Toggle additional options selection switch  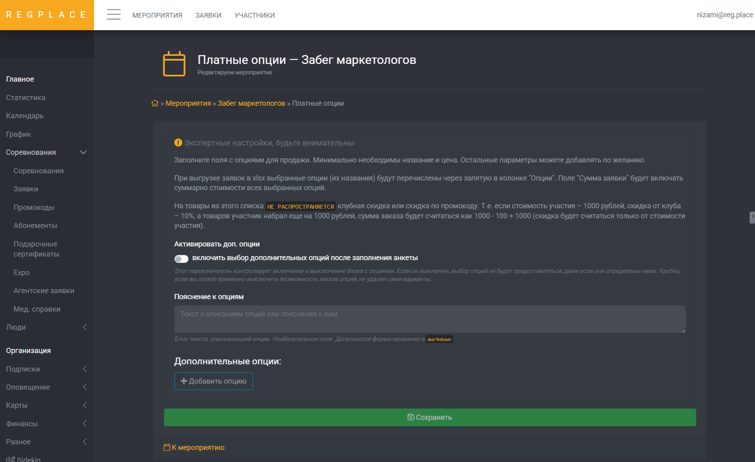(x=181, y=259)
